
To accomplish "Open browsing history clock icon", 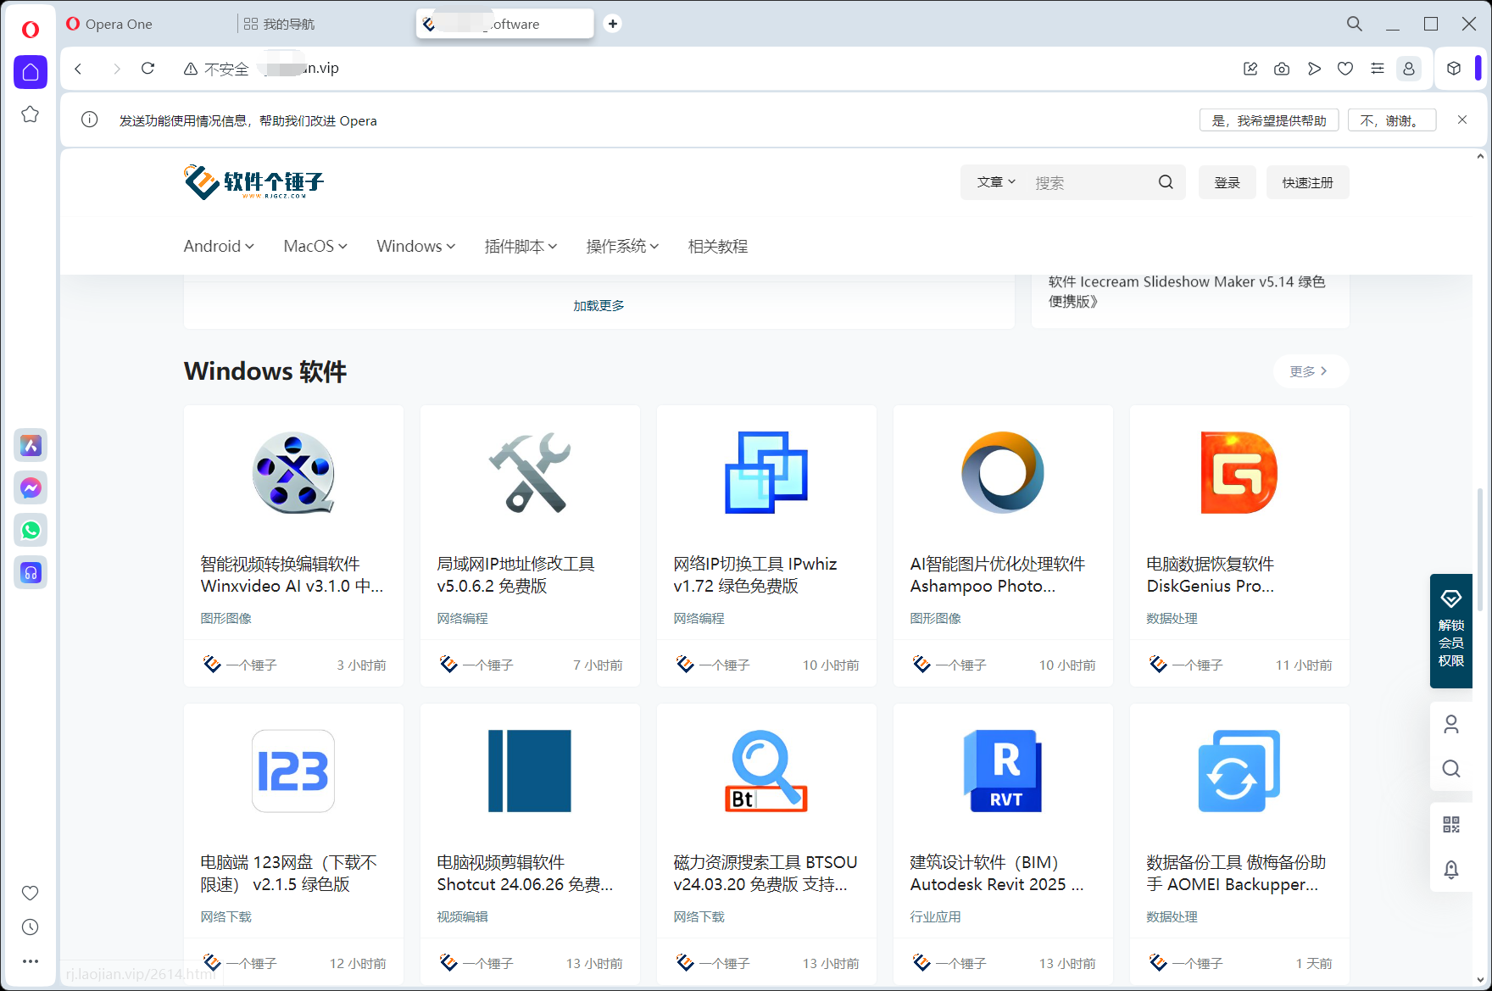I will click(31, 927).
